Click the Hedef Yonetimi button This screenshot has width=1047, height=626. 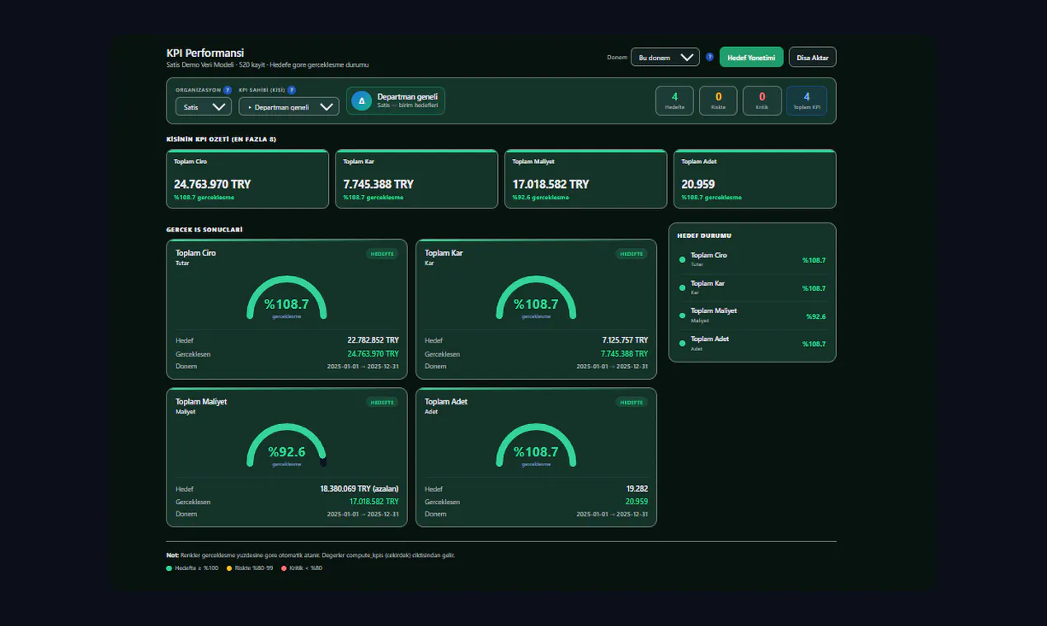pyautogui.click(x=751, y=57)
